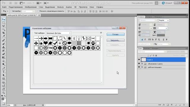The width and height of the screenshot is (190, 107).
Task: Click the foreground color swatch in toolbox
Action: click(x=3, y=99)
